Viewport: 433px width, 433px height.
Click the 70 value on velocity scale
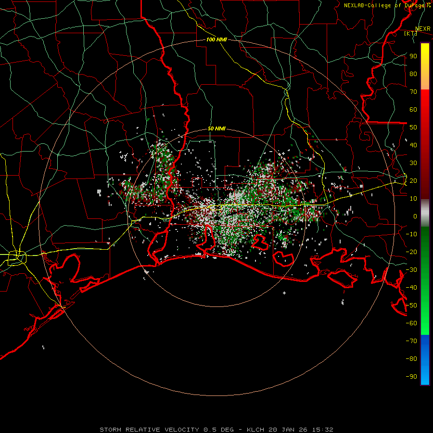click(x=413, y=92)
